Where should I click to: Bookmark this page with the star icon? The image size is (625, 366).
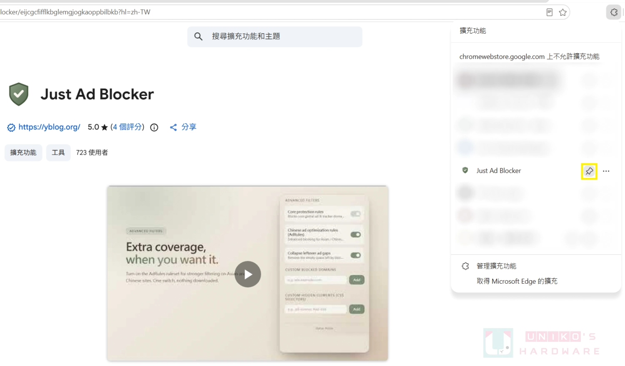click(x=563, y=12)
